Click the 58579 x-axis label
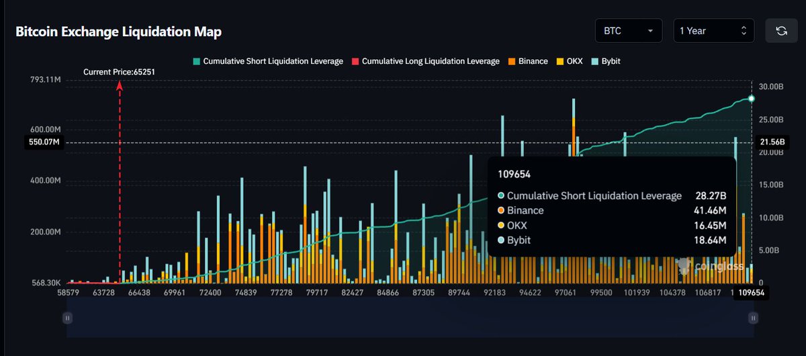This screenshot has width=806, height=356. 70,294
